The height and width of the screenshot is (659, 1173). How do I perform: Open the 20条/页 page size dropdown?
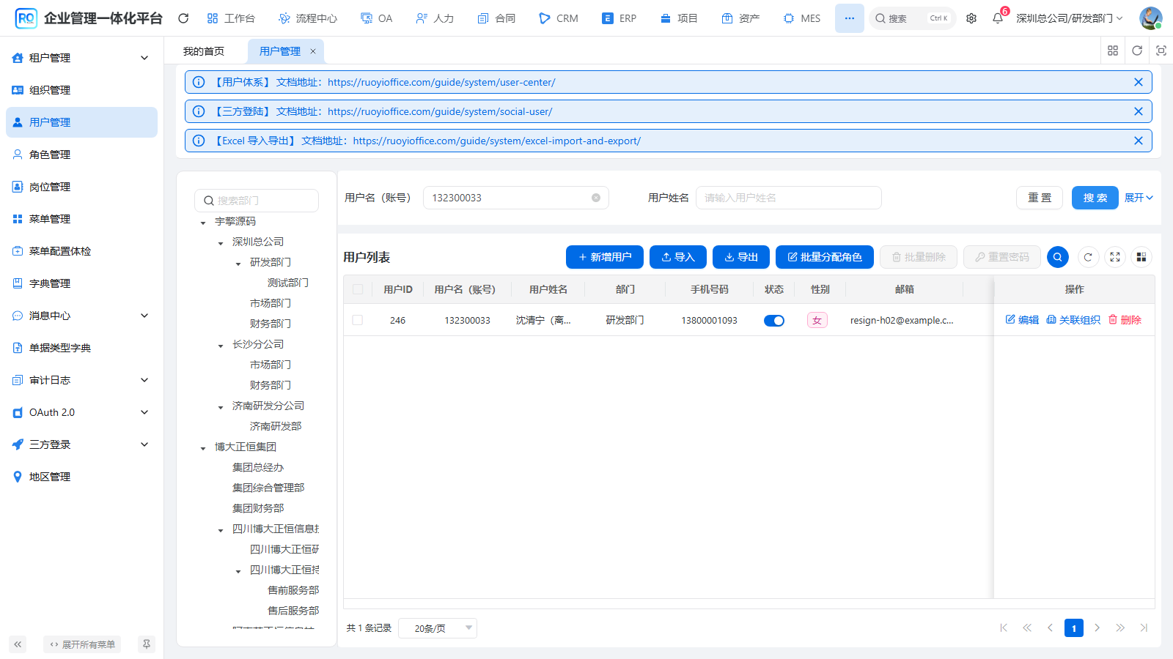[438, 628]
